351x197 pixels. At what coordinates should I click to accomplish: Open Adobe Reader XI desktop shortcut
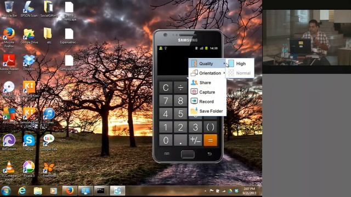[9, 64]
